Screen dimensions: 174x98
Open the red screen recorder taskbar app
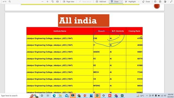110,96
